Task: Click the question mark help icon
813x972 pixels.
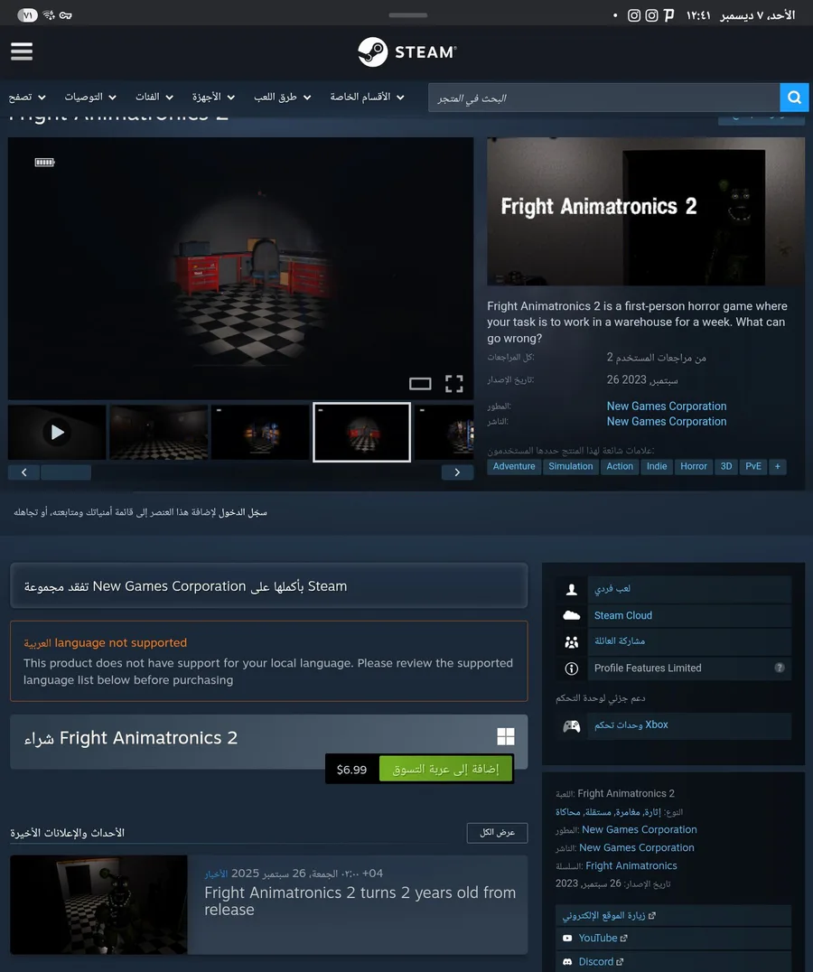Action: coord(780,668)
